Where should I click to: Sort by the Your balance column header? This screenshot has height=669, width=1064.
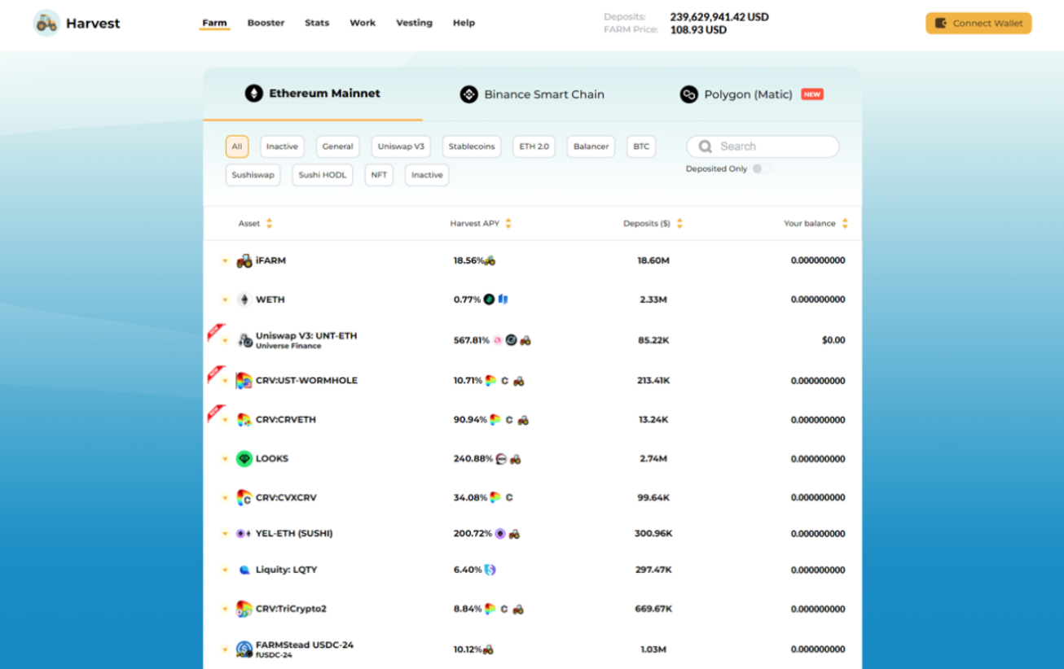[x=816, y=223]
